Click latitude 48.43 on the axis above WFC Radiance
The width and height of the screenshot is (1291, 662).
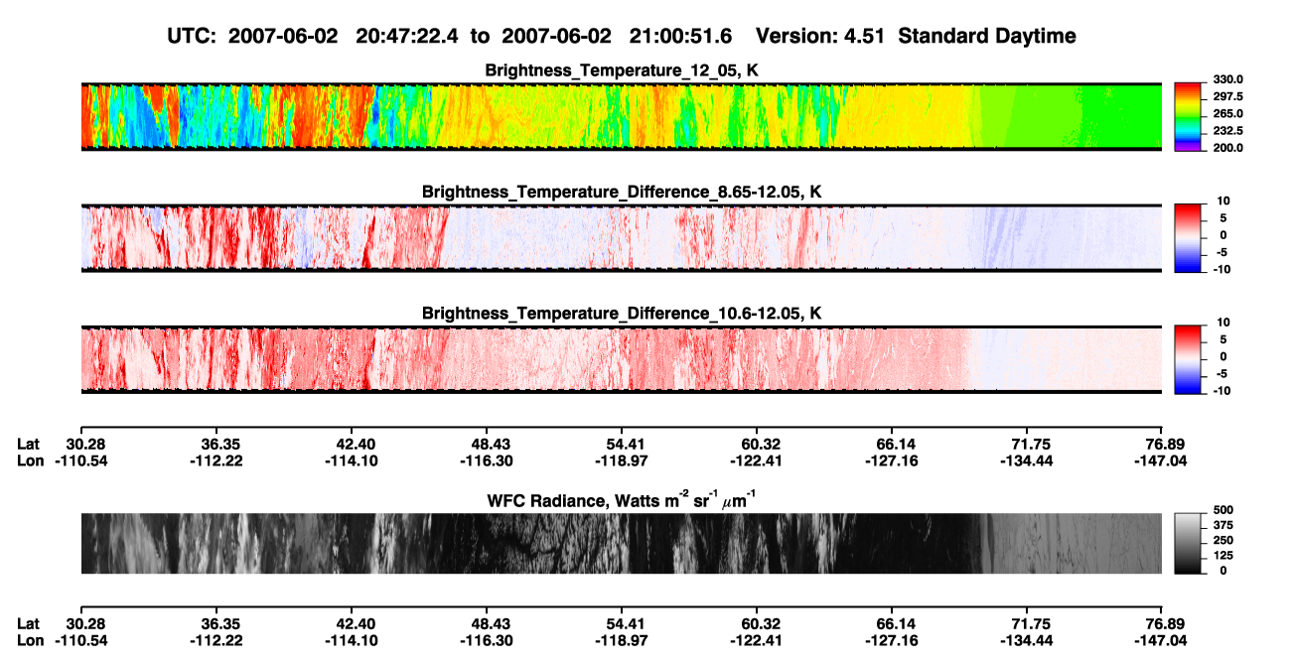487,445
